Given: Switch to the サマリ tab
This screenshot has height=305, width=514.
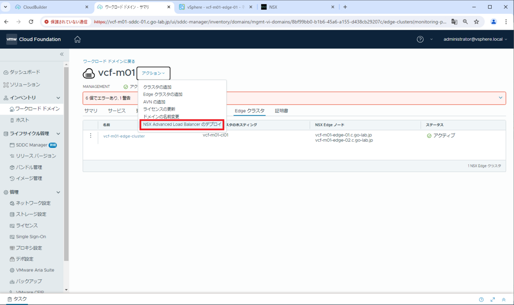Looking at the screenshot, I should pos(91,111).
